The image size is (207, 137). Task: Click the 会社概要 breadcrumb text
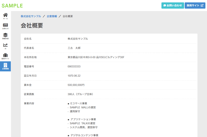tap(68, 16)
